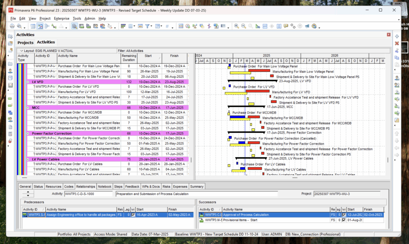Click the Schedule clock icon
The image size is (409, 244).
tap(188, 26)
